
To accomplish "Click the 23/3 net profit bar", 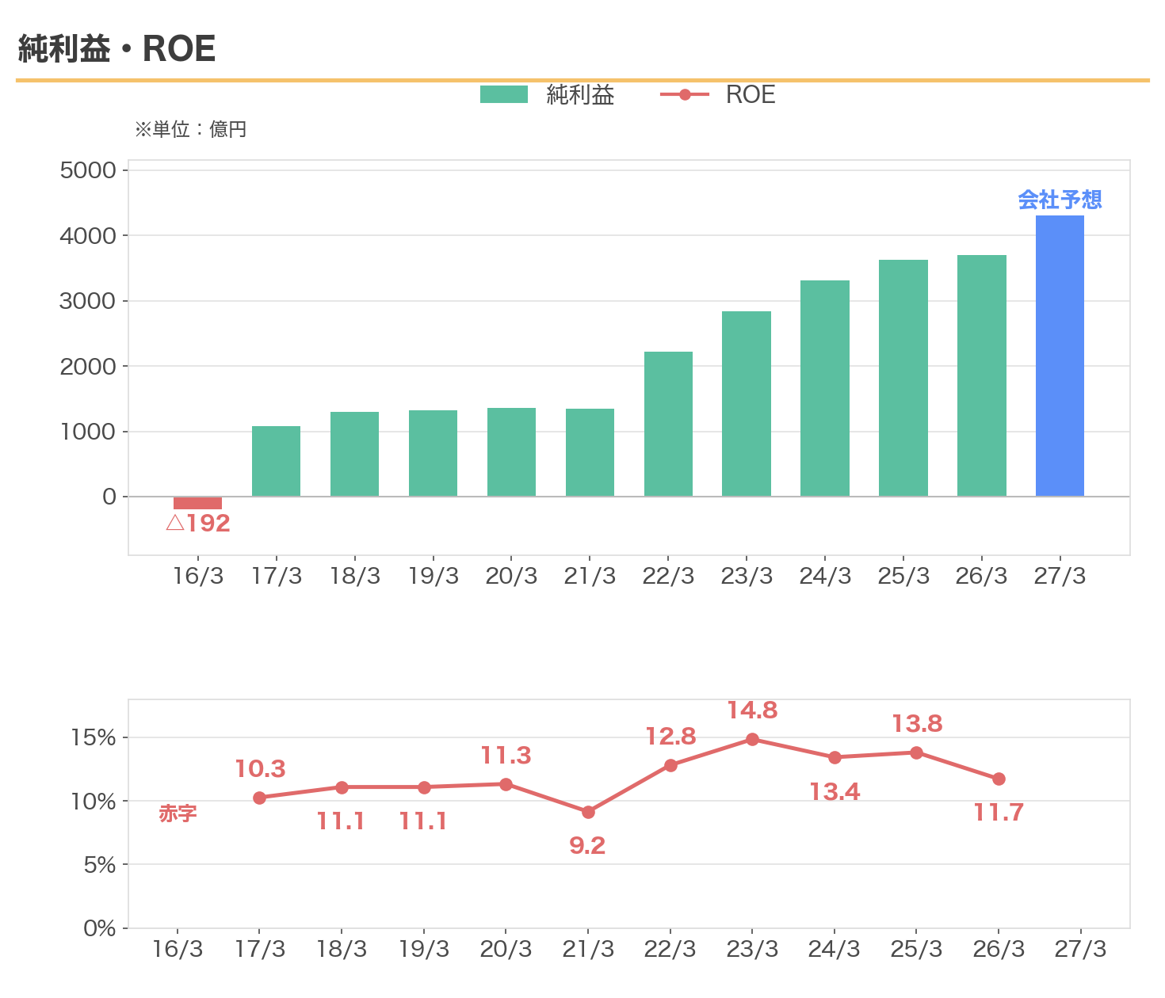I will 747,404.
